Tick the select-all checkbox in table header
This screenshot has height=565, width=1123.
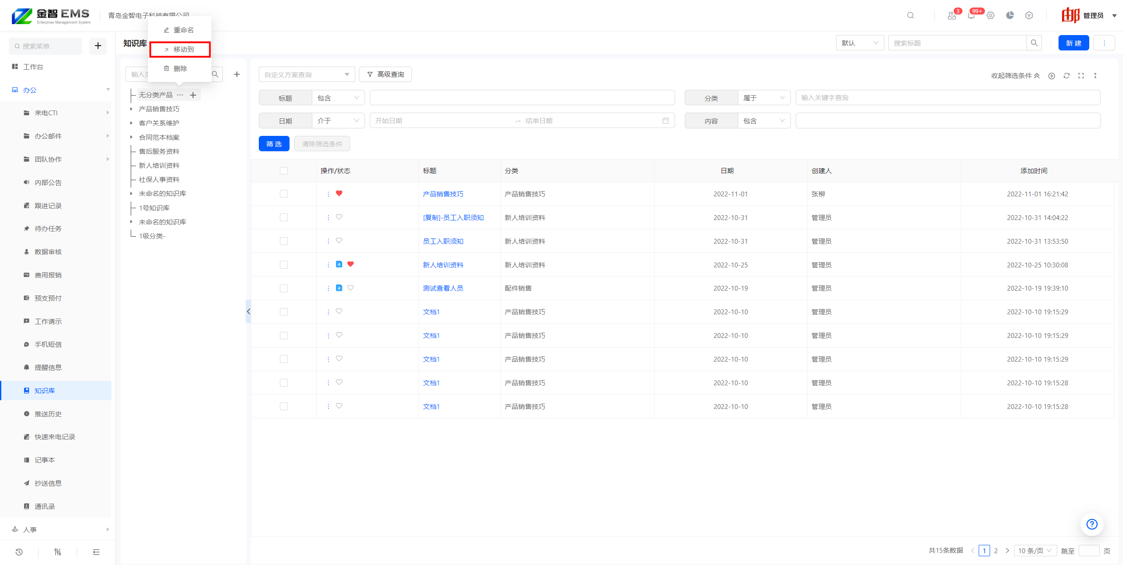point(284,171)
